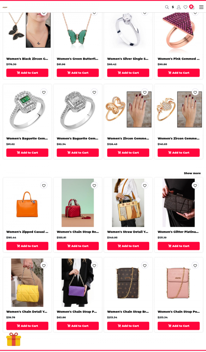Open the dollar currency selector
This screenshot has width=206, height=352.
[173, 7]
